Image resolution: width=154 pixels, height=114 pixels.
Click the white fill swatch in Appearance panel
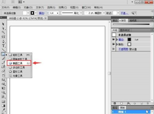tap(129, 44)
